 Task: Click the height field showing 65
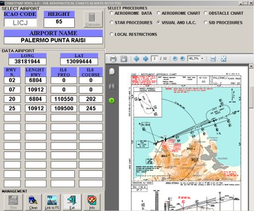pos(59,22)
